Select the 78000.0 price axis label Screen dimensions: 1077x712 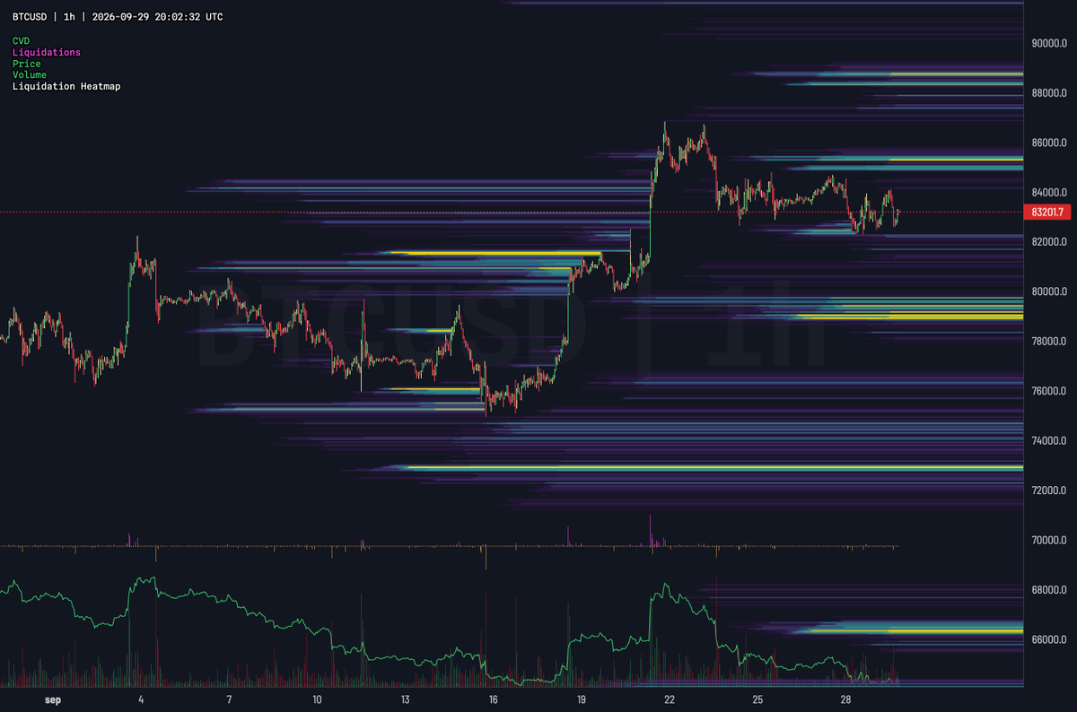tap(1049, 342)
